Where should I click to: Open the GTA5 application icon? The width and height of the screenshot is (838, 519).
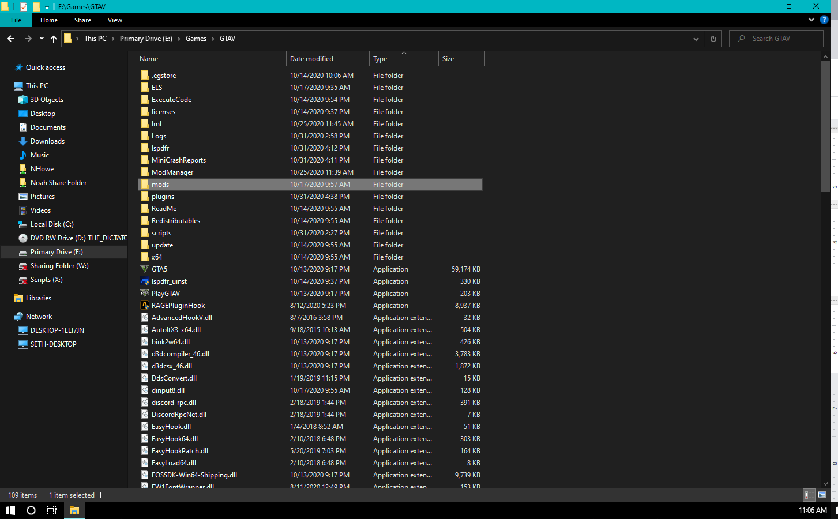[145, 269]
